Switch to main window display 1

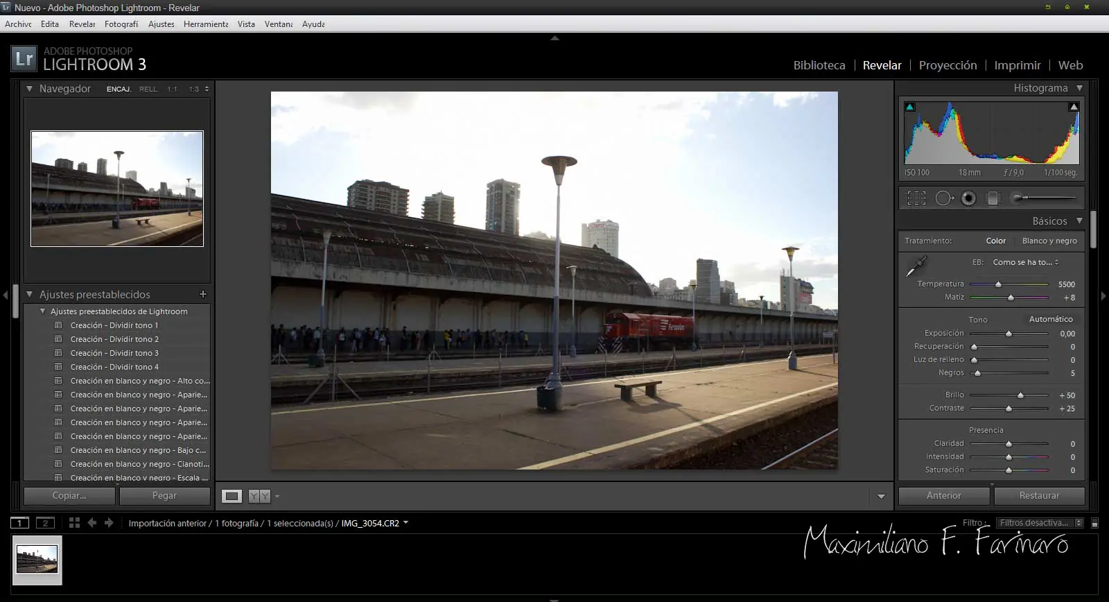(19, 523)
